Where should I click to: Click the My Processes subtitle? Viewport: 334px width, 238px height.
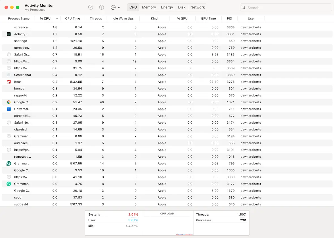[35, 10]
